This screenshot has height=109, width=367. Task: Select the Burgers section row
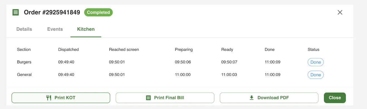pos(180,62)
